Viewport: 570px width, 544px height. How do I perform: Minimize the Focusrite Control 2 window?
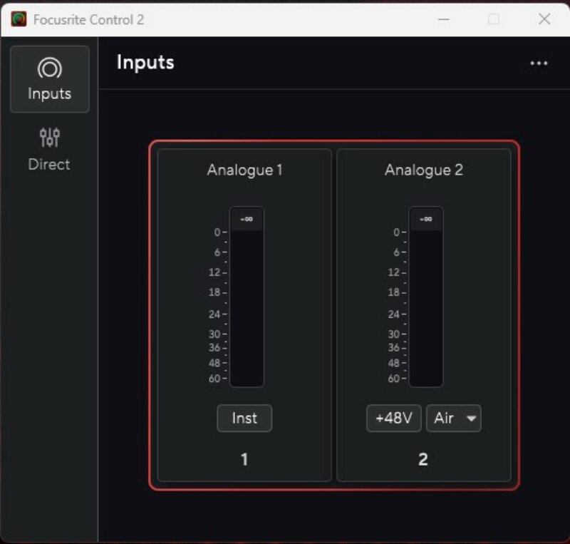pos(443,19)
